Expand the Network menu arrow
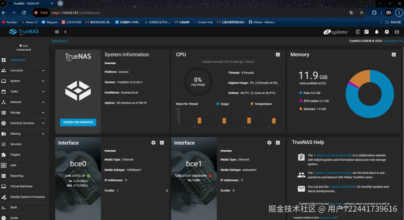The height and width of the screenshot is (220, 404). tap(43, 102)
